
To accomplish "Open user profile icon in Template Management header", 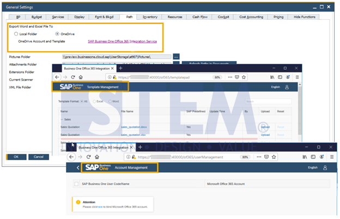I will (x=287, y=87).
